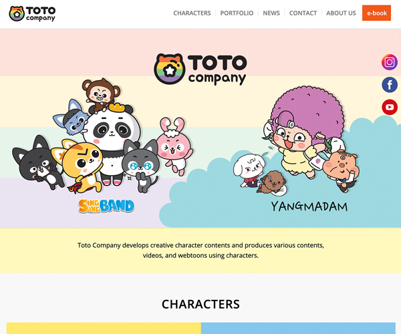
Task: Click the yellow character card strip
Action: (104, 328)
